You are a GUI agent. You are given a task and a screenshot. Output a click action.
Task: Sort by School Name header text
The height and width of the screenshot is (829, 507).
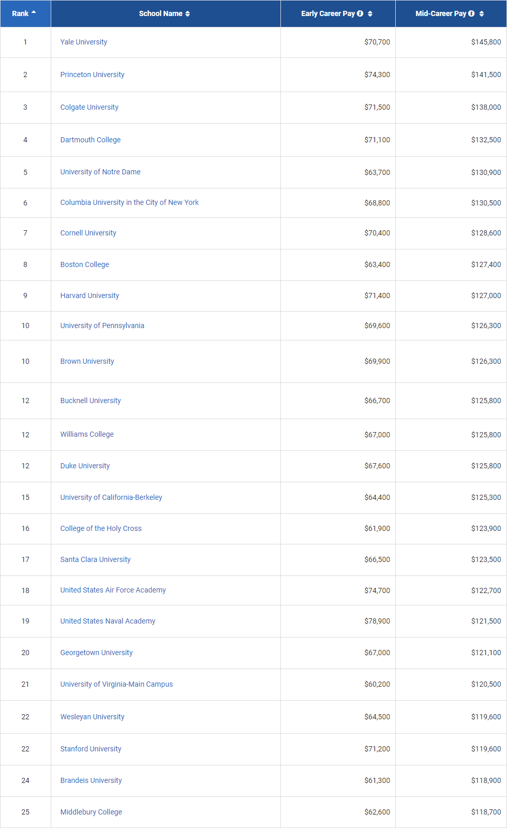[160, 14]
